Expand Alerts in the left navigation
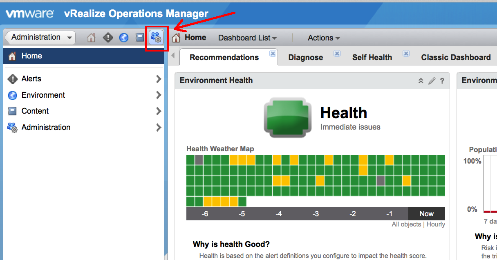This screenshot has height=260, width=497. [159, 79]
